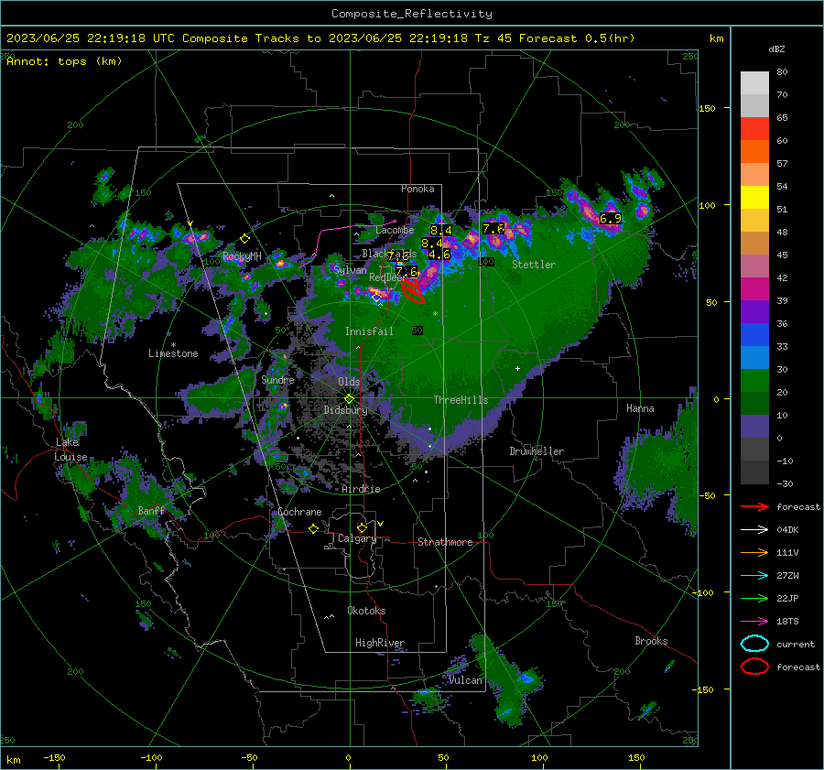Click the Vulcan city label
This screenshot has height=770, width=824.
click(x=465, y=680)
